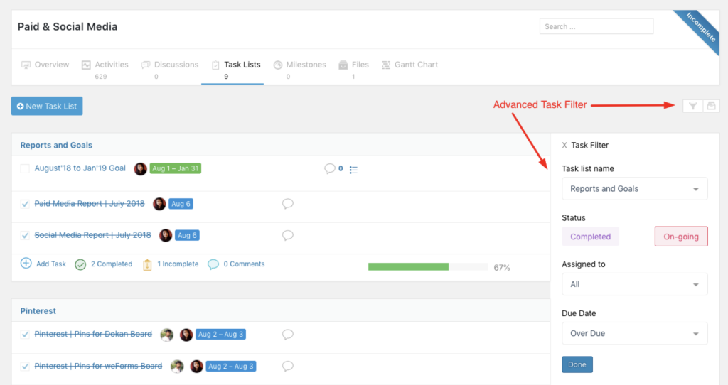Click the New Task List button
The height and width of the screenshot is (385, 728).
47,107
